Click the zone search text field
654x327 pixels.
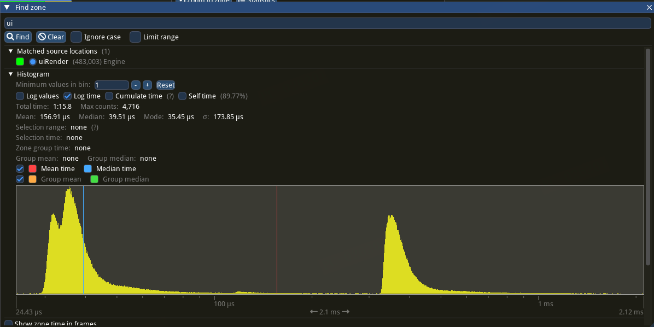pyautogui.click(x=328, y=24)
